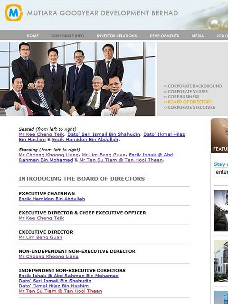Open Non-Independent Director Mr Choong Khoong Liang link
Viewport: 228px width, 304px height.
48,256
